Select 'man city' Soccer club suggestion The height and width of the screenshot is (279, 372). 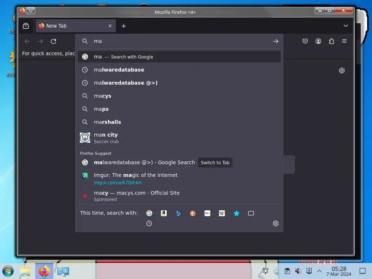(179, 138)
